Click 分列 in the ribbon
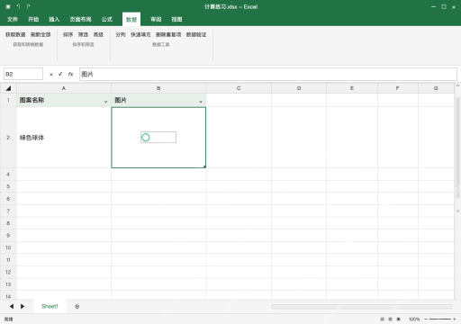 coord(121,35)
